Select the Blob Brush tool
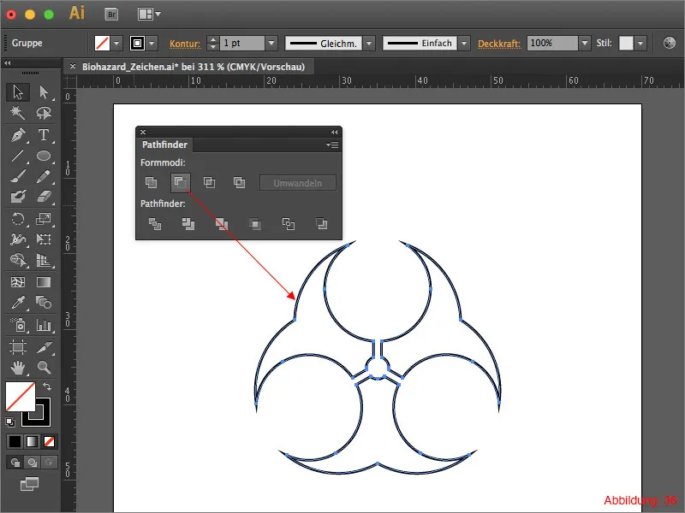The width and height of the screenshot is (685, 513). point(18,197)
